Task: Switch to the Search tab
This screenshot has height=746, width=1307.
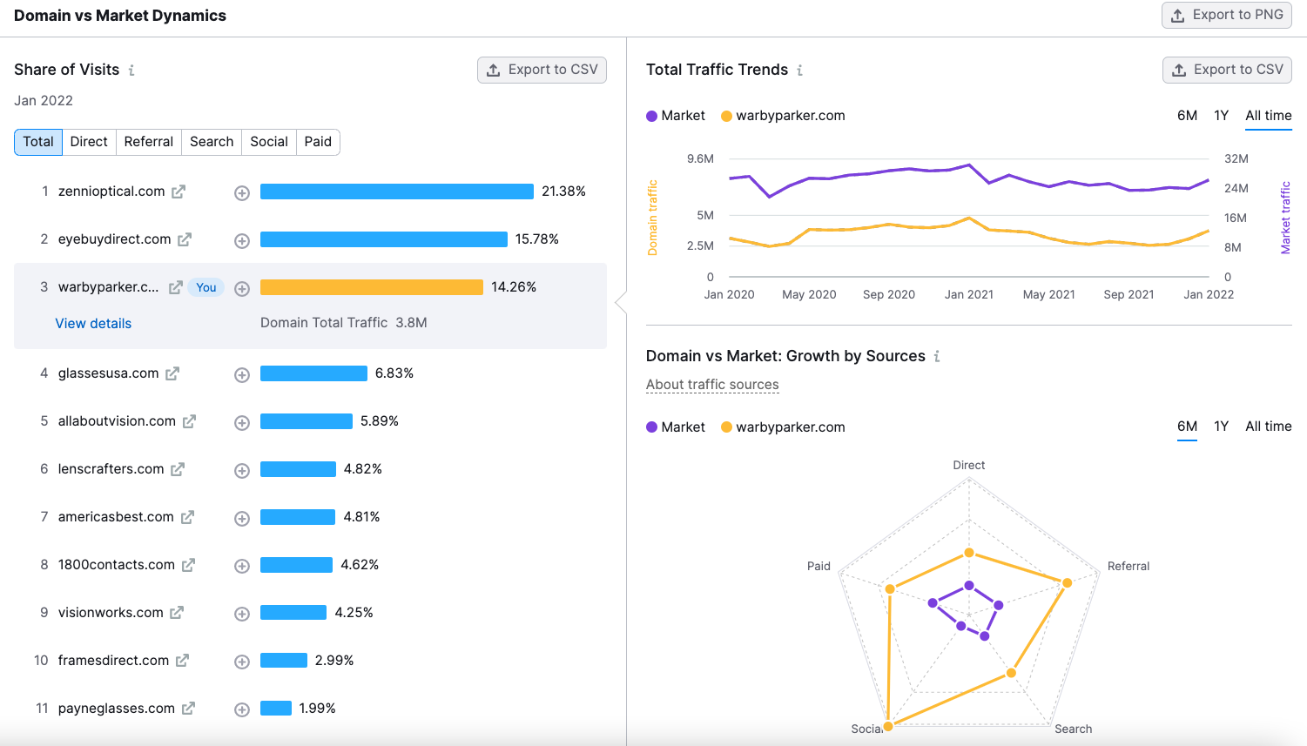Action: 212,142
